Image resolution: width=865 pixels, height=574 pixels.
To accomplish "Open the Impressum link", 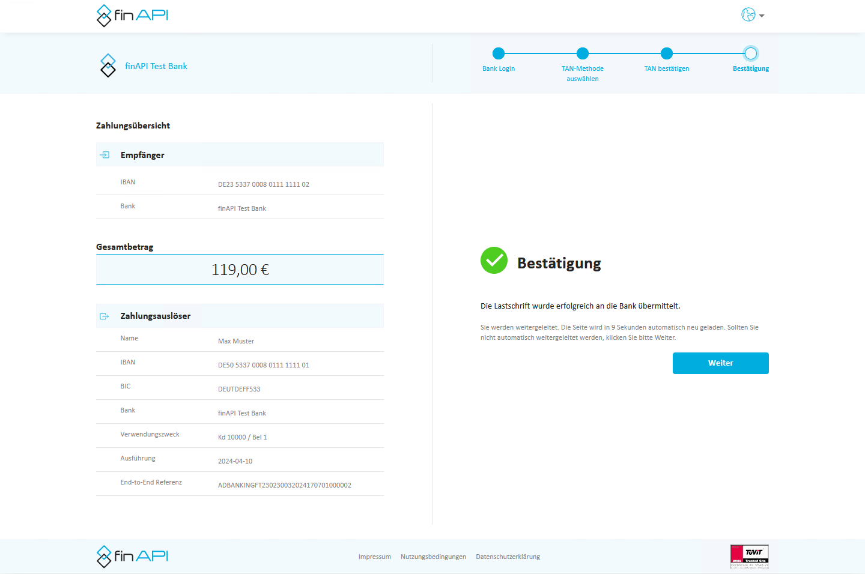I will pos(375,557).
